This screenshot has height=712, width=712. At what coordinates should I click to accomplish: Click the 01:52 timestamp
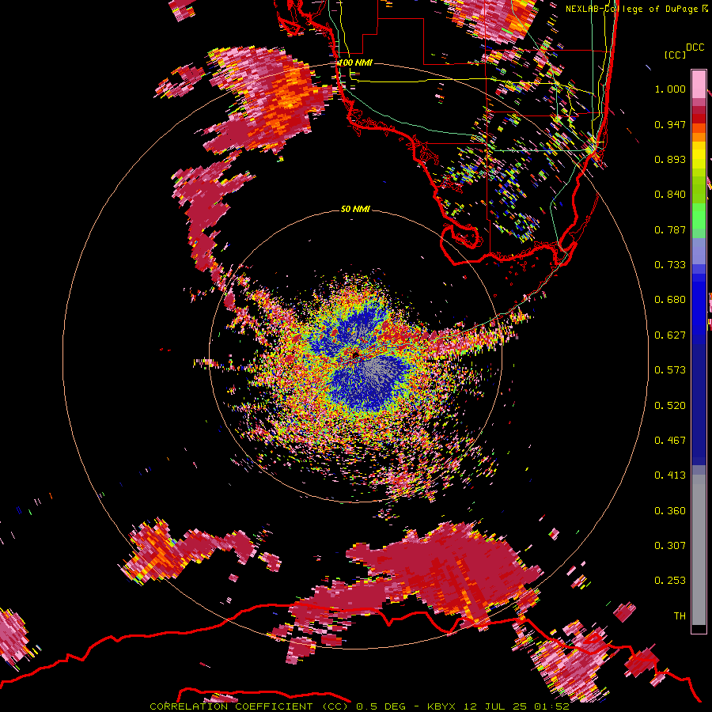point(551,706)
